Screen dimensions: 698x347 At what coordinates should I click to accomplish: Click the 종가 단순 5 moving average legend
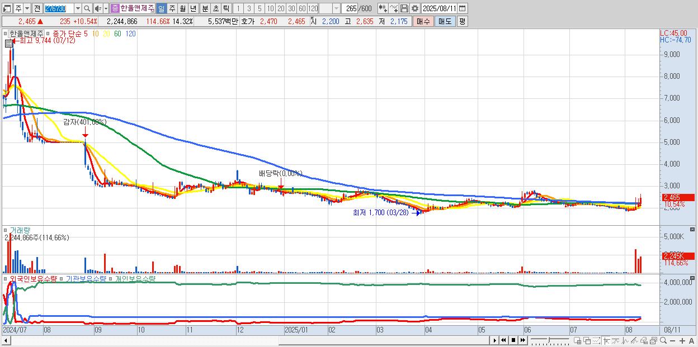point(70,34)
